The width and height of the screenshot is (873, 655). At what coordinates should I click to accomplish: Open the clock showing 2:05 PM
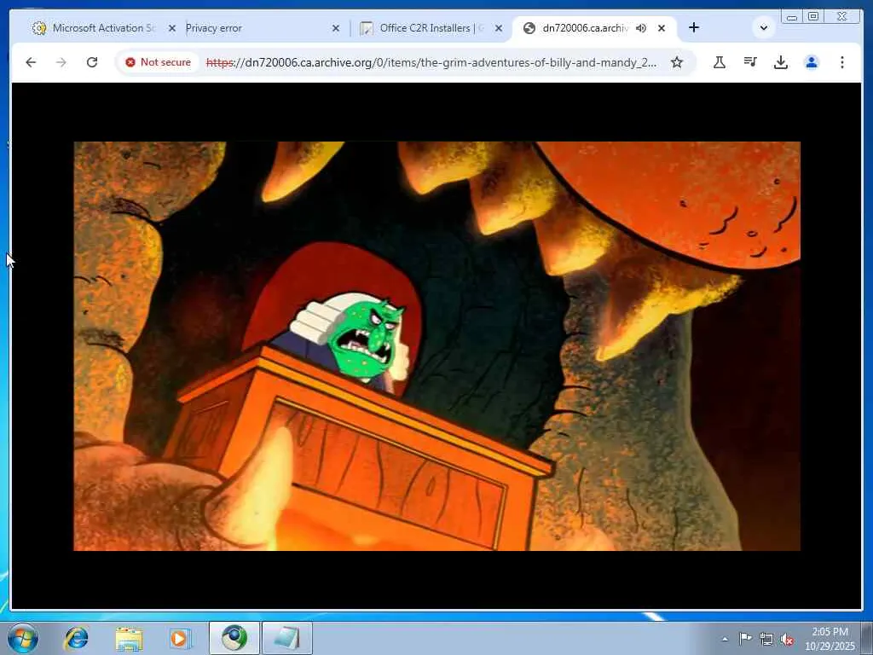(830, 639)
